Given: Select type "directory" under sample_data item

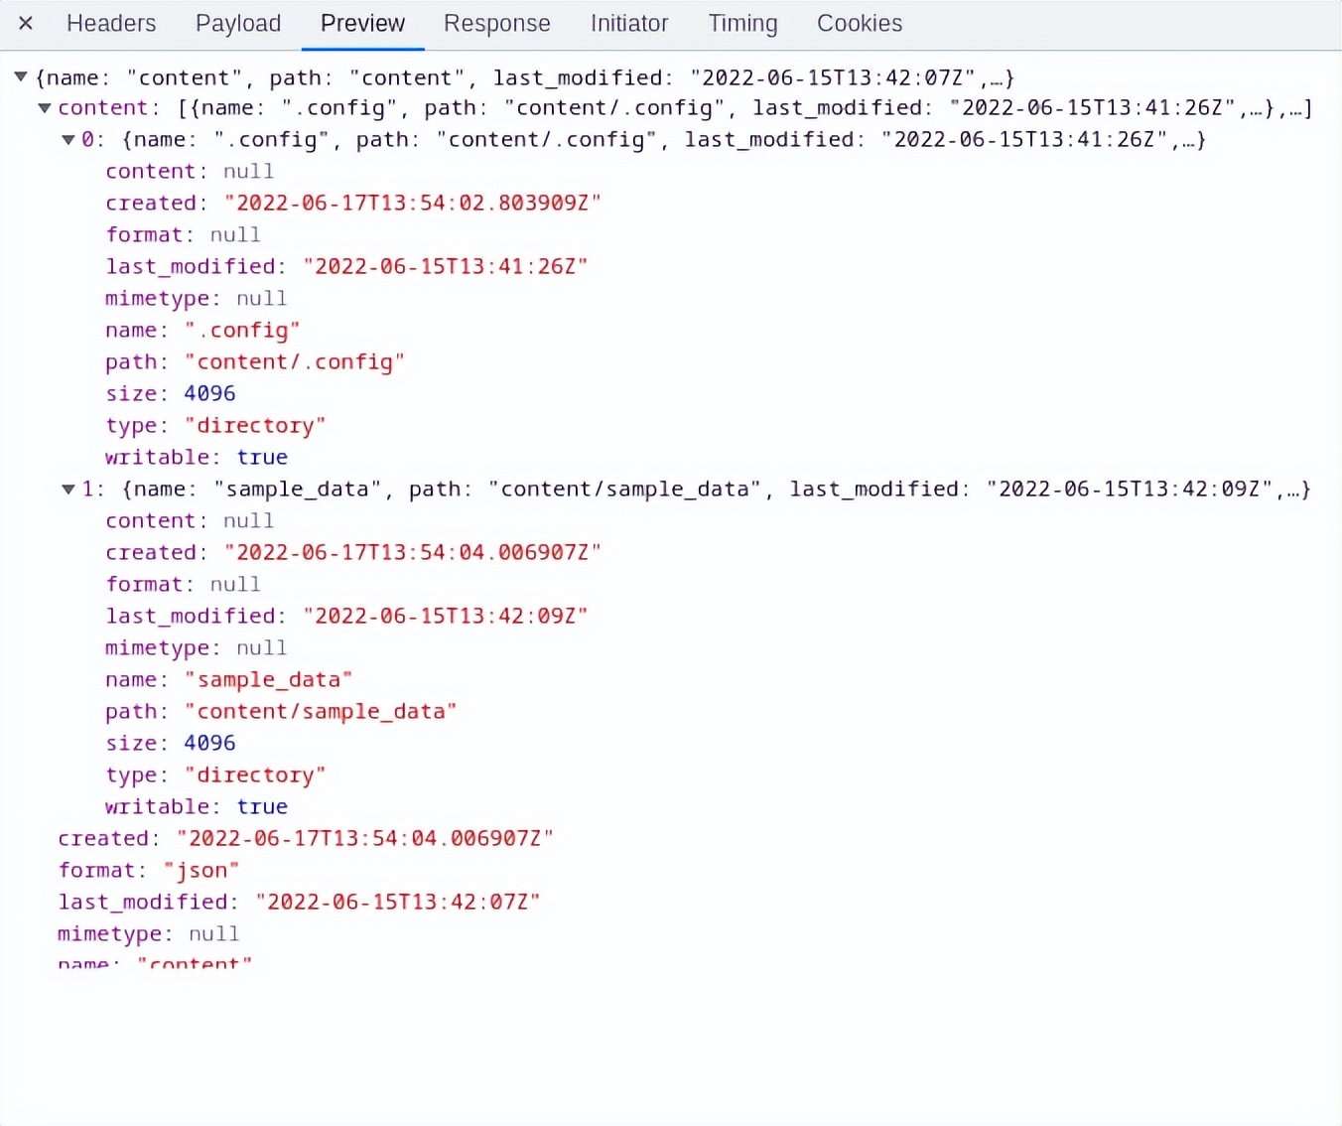Looking at the screenshot, I should [215, 774].
